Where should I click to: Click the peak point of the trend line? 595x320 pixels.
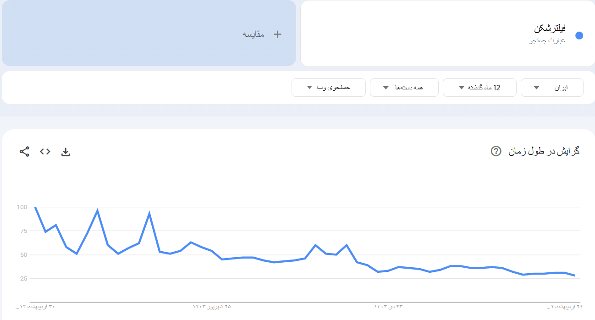(34, 207)
